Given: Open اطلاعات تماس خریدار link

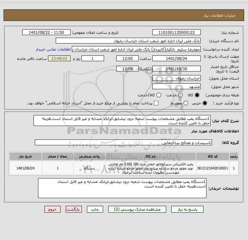Looking at the screenshot, I should point(53,49).
